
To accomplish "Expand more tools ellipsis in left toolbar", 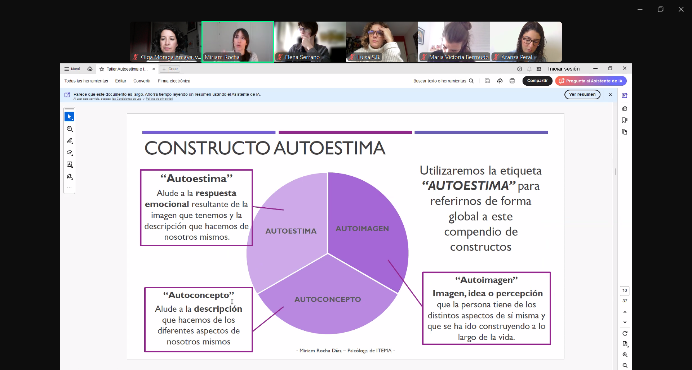I will [x=70, y=188].
